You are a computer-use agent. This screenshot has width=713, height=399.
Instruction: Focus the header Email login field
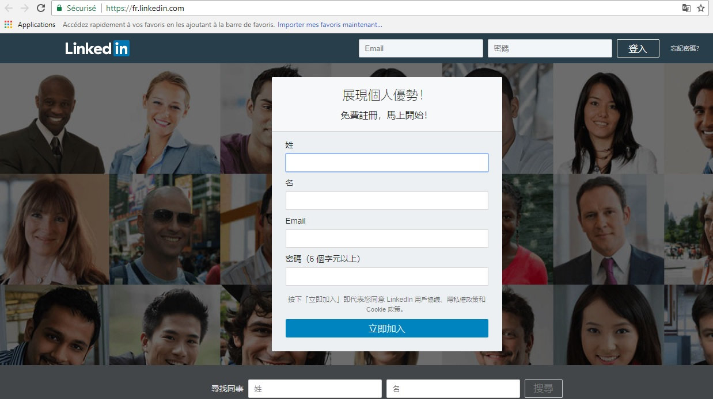(421, 48)
